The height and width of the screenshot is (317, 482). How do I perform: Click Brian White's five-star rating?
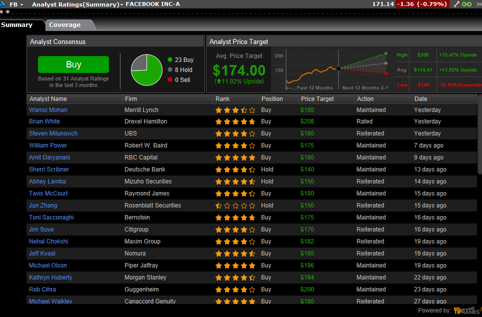click(x=235, y=122)
